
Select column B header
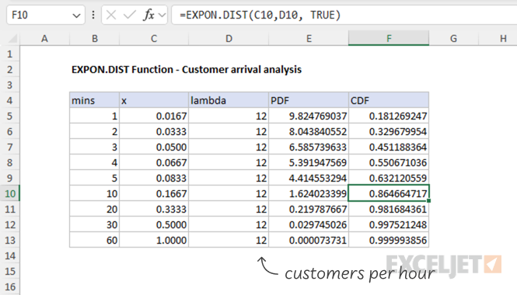click(x=95, y=39)
